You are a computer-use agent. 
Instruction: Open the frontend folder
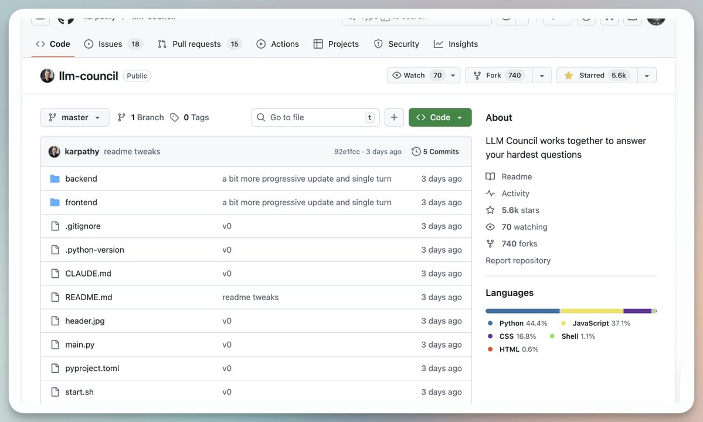click(81, 202)
